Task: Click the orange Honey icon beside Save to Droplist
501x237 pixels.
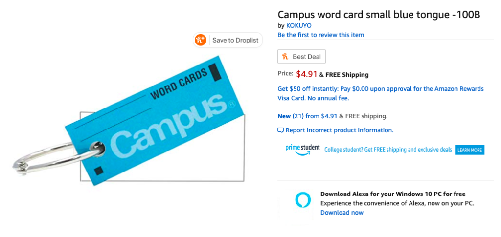Action: [x=201, y=40]
